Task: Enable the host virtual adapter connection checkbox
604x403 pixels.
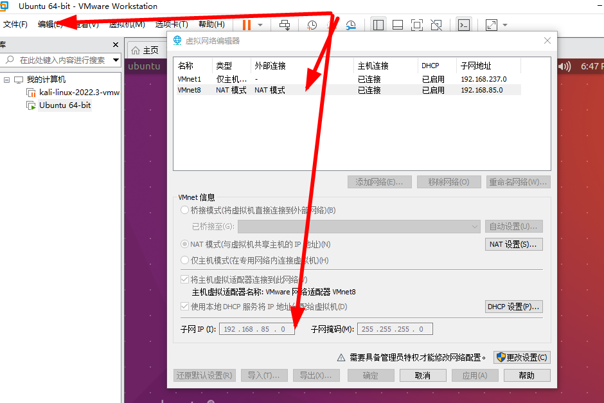Action: click(x=182, y=279)
